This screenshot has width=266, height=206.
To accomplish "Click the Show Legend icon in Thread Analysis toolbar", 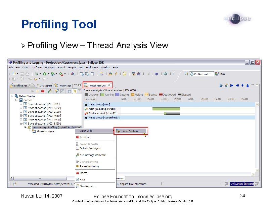I will click(221, 85).
